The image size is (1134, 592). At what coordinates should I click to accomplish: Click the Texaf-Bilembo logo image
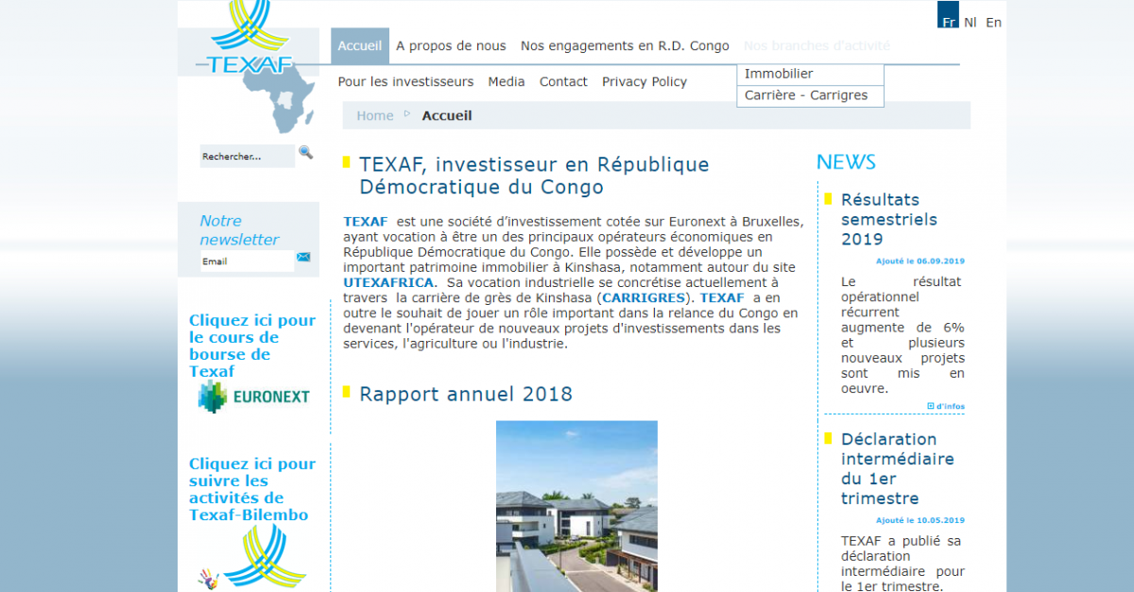tap(251, 559)
